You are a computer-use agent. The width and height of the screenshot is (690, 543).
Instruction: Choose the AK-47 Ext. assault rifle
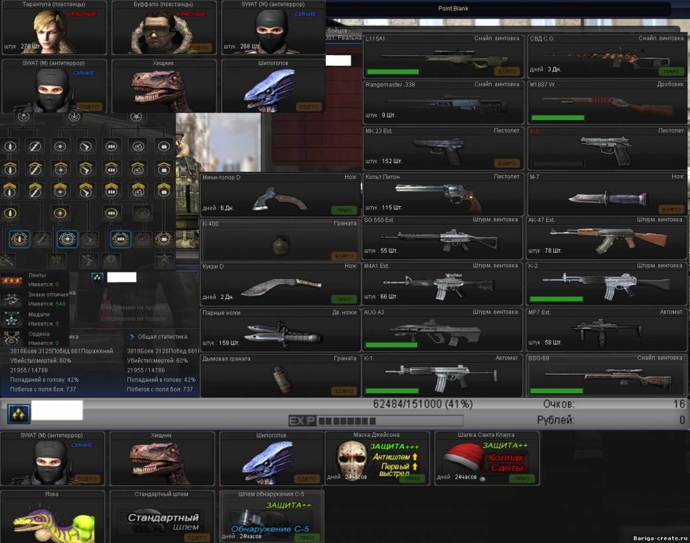(x=606, y=237)
